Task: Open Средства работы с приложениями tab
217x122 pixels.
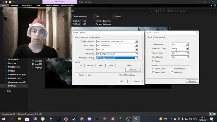Action: [60, 6]
